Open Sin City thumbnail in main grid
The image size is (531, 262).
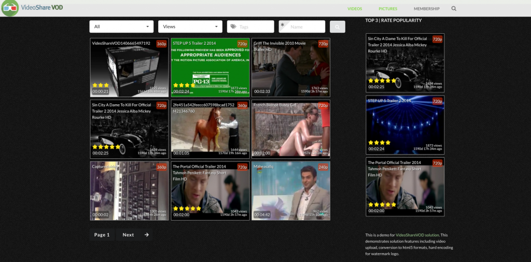click(129, 129)
